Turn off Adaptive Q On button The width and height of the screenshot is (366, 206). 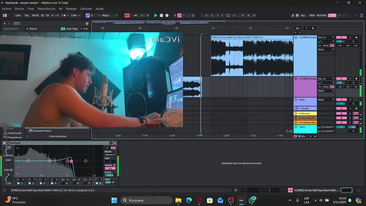click(x=110, y=168)
